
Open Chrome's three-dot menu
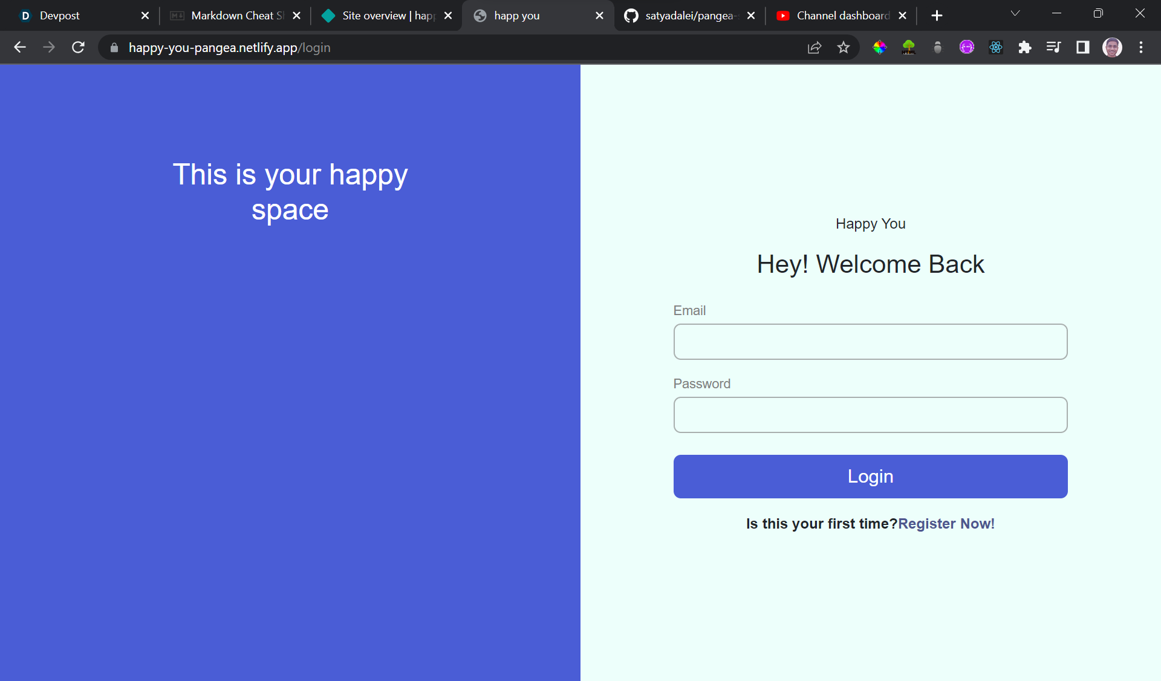1141,47
